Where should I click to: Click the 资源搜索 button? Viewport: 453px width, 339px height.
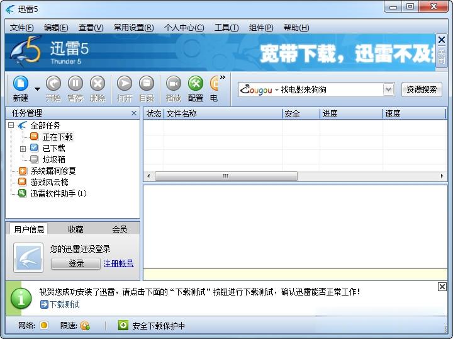tap(422, 89)
